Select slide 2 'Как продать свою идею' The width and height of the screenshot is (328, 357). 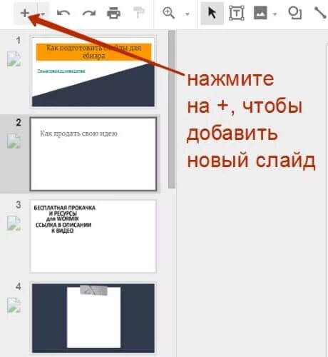click(x=93, y=154)
